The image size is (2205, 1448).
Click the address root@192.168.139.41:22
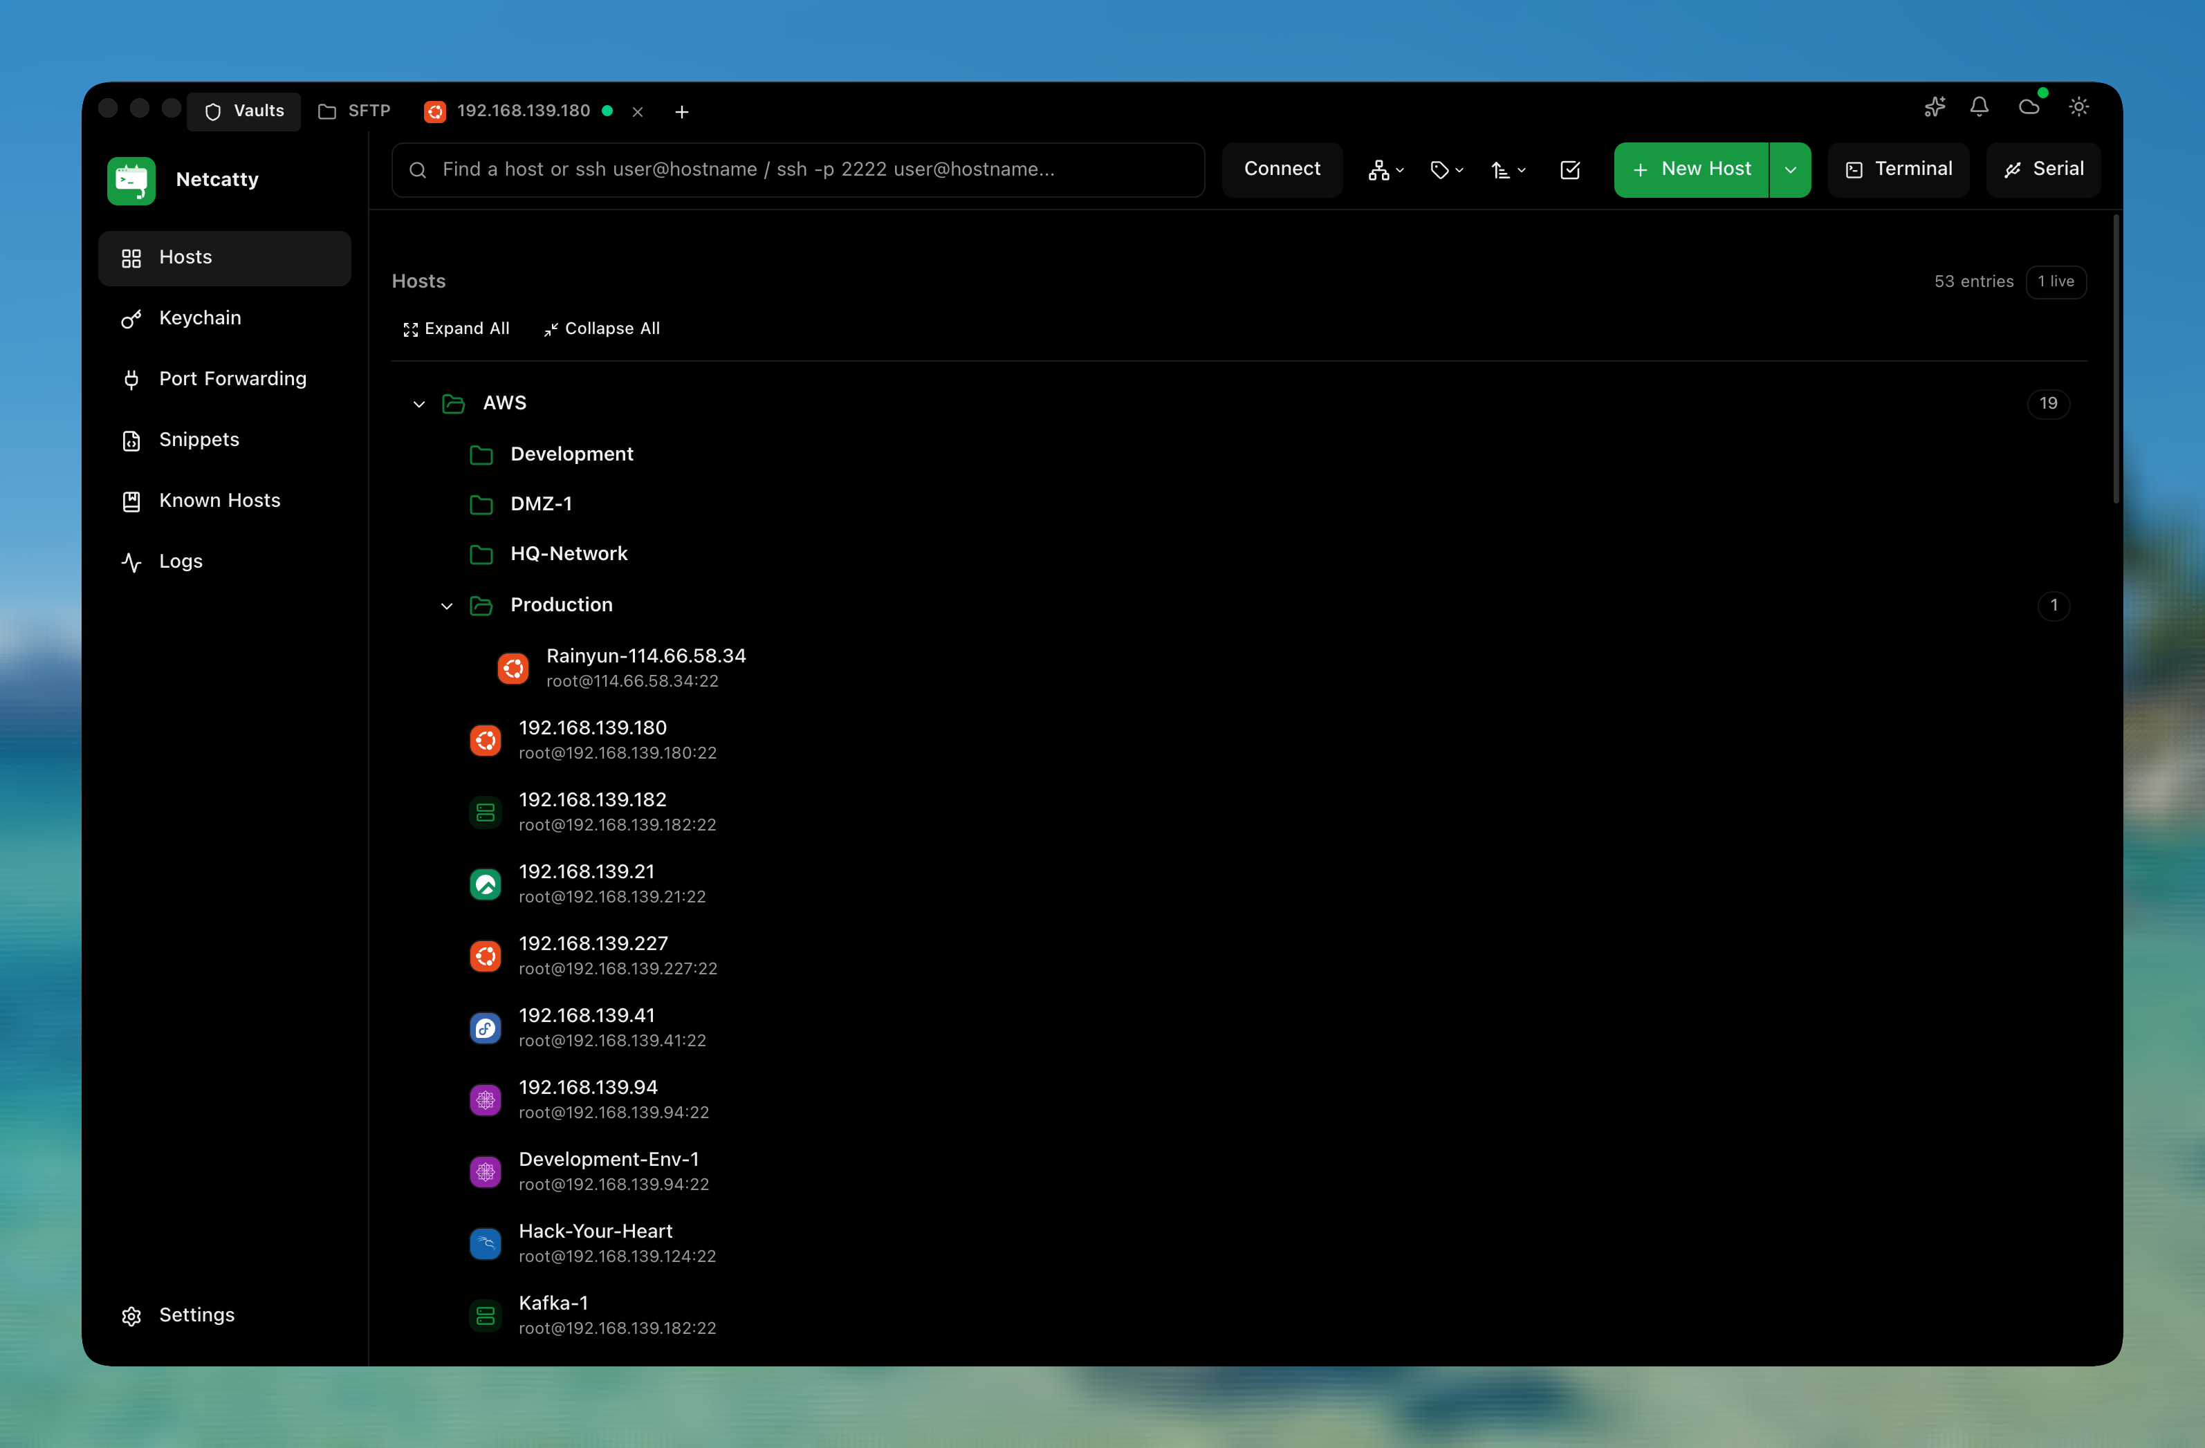coord(612,1041)
